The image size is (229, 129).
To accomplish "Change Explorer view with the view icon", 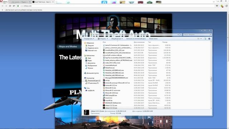I will pos(198,39).
